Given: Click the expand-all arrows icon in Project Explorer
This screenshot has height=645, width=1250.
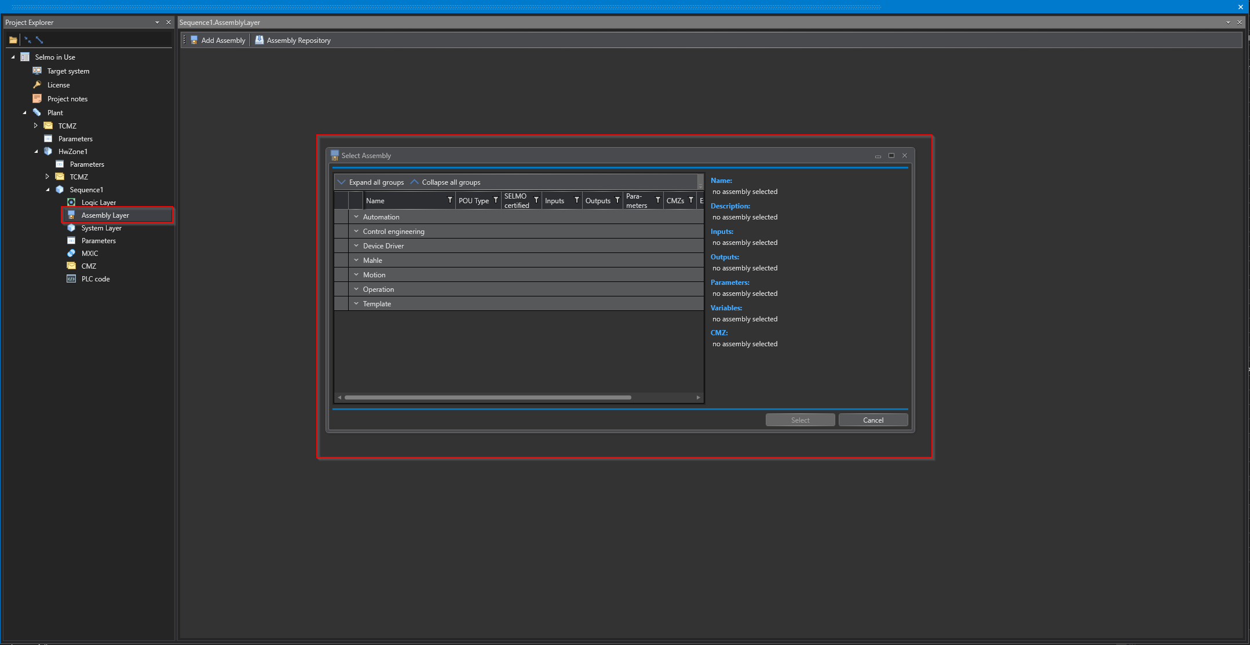Looking at the screenshot, I should [x=39, y=40].
